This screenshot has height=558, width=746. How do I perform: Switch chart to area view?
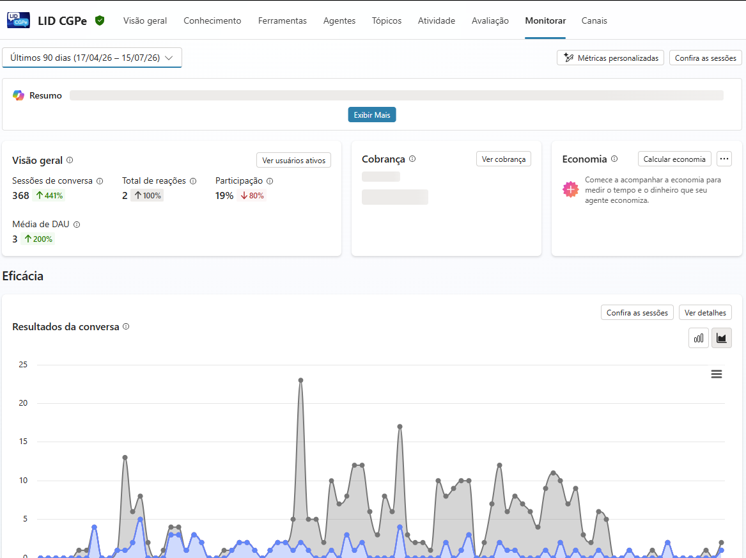(721, 338)
